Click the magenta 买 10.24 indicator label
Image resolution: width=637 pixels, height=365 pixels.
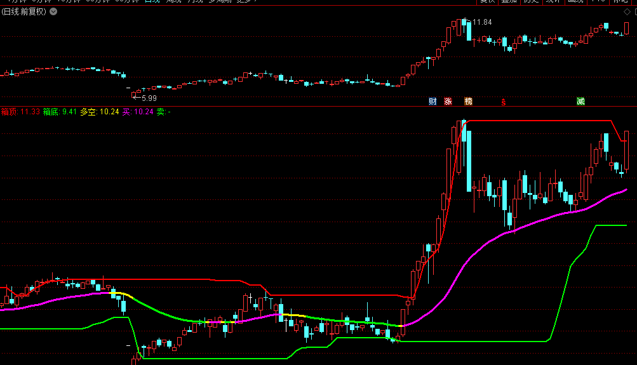pos(138,112)
